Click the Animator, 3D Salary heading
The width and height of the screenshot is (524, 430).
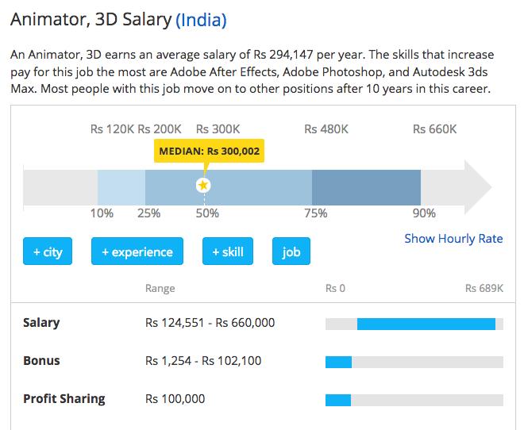click(x=91, y=20)
